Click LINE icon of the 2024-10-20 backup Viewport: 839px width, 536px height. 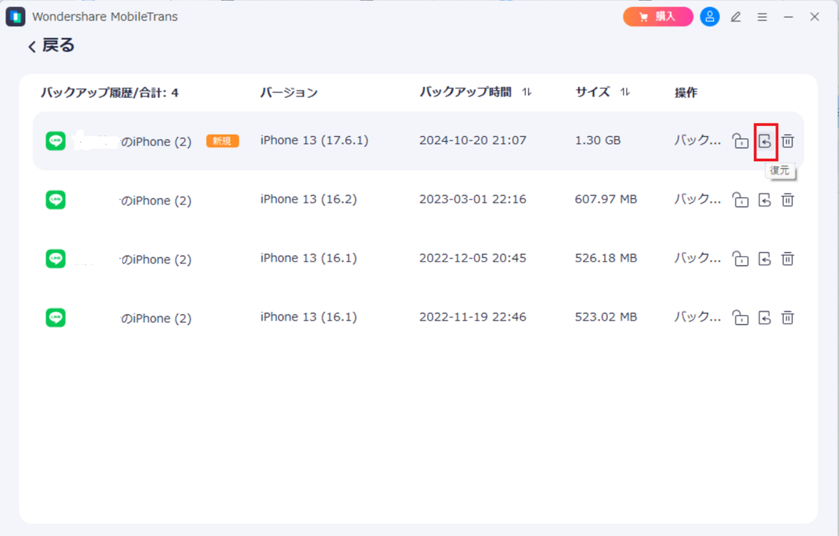(55, 141)
